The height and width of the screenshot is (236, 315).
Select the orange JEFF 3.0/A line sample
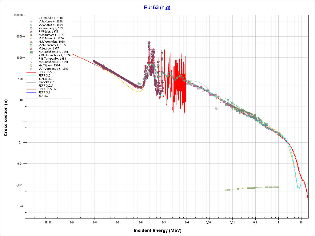pos(31,86)
